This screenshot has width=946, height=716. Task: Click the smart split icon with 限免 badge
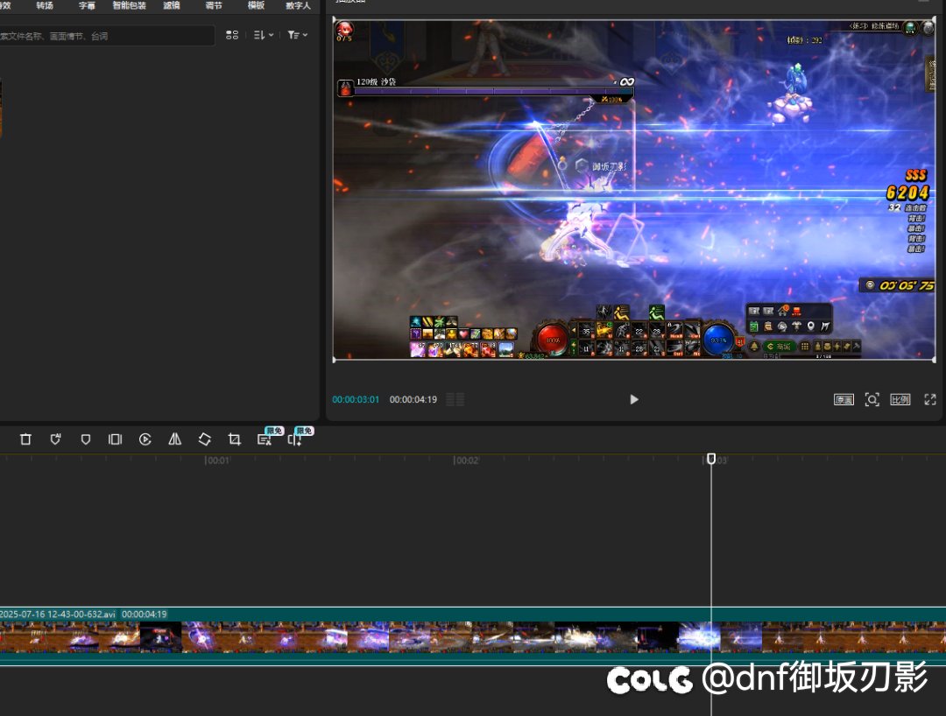[x=294, y=439]
